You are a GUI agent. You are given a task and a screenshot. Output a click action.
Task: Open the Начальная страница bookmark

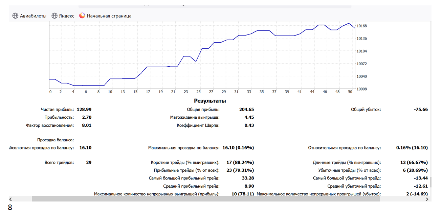pyautogui.click(x=105, y=16)
